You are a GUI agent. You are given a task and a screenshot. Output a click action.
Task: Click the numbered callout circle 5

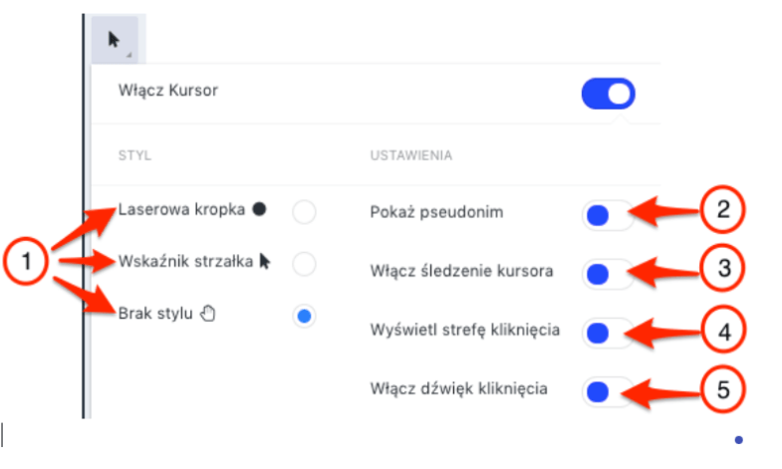pyautogui.click(x=725, y=392)
